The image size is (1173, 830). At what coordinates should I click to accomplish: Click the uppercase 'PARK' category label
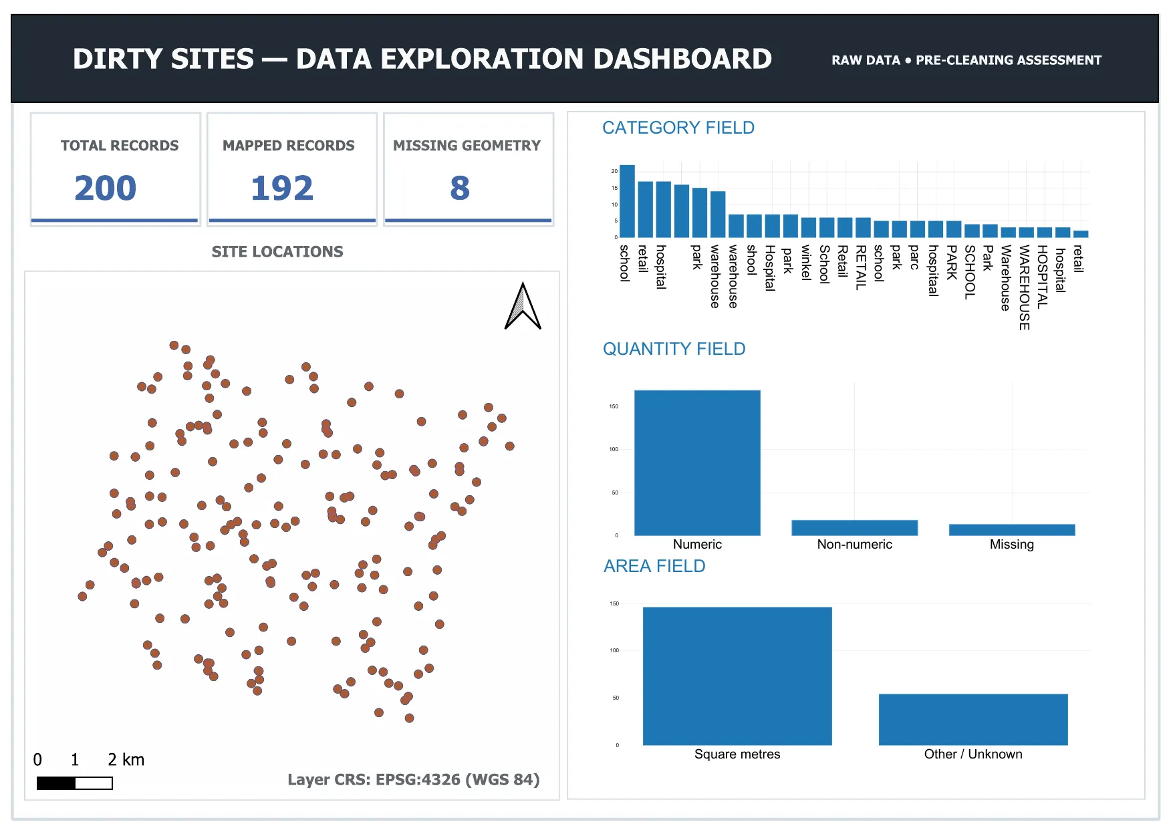[952, 262]
